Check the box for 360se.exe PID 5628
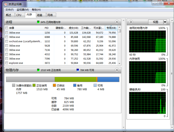 point(7,45)
